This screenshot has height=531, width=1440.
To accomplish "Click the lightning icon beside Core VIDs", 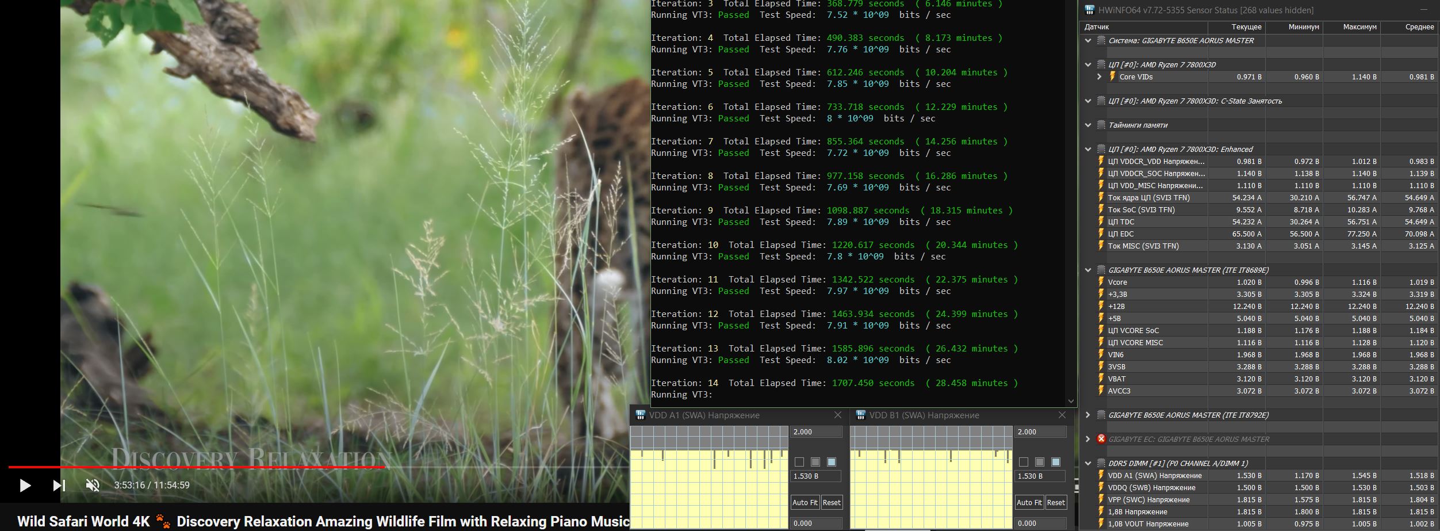I will [1112, 77].
